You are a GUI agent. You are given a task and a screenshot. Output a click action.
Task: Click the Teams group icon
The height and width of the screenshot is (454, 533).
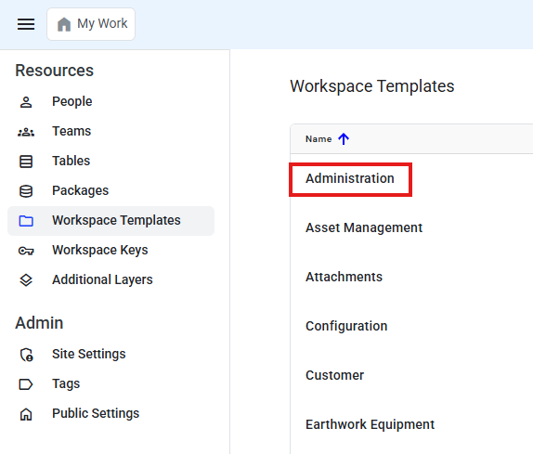coord(26,132)
